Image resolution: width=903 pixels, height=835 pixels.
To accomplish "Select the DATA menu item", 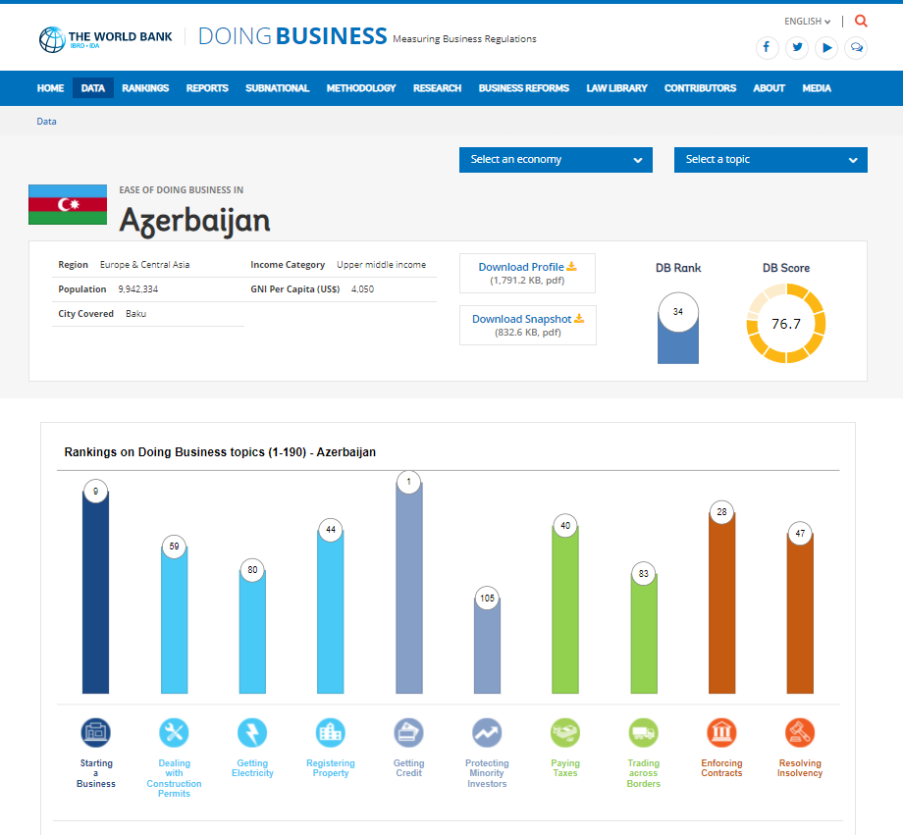I will (x=92, y=88).
